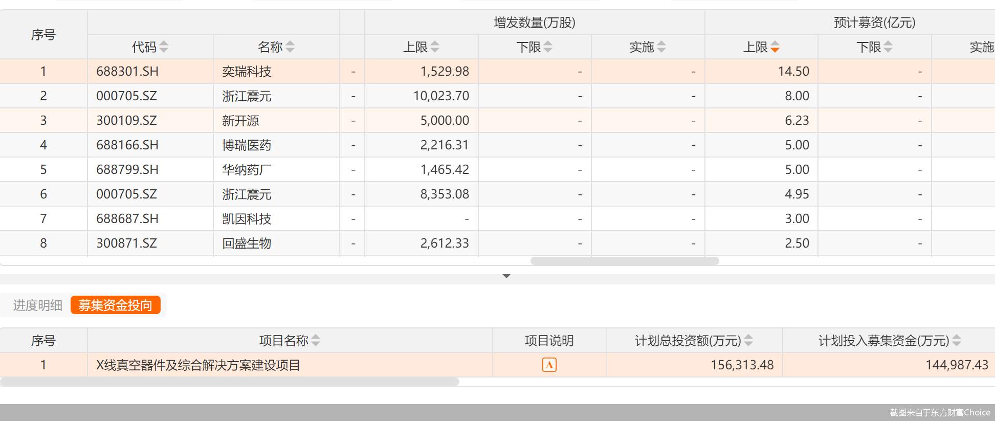Image resolution: width=995 pixels, height=421 pixels.
Task: Click the 4.95 fundraising cell
Action: [761, 194]
